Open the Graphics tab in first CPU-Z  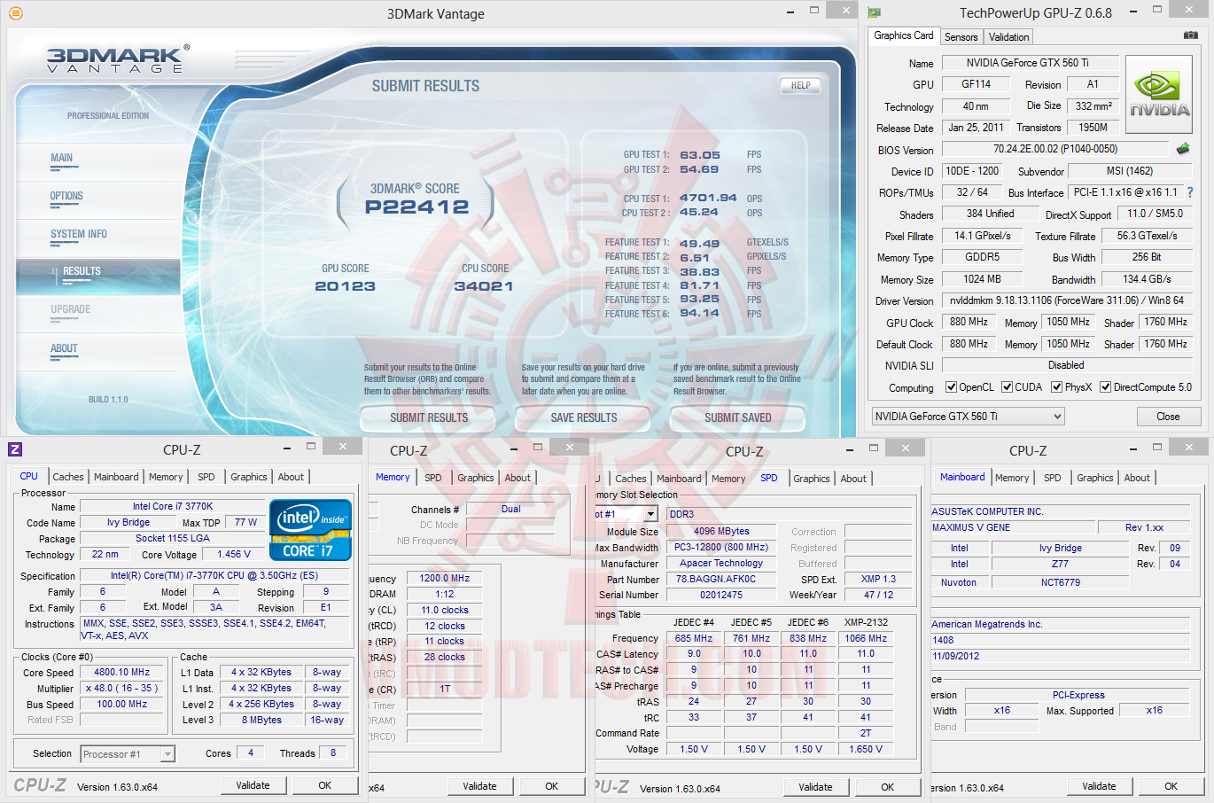click(x=249, y=477)
